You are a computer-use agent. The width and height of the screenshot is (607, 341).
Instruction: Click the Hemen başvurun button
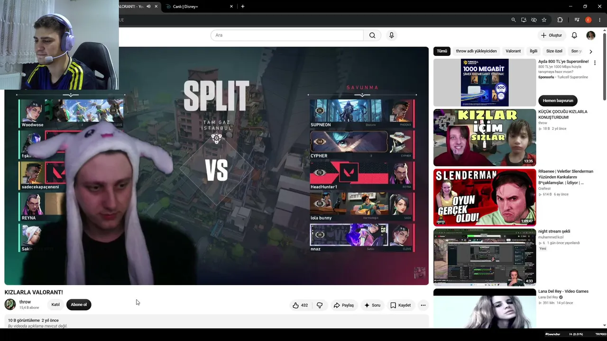(558, 100)
